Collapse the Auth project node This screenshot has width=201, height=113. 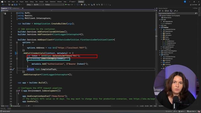click(160, 19)
